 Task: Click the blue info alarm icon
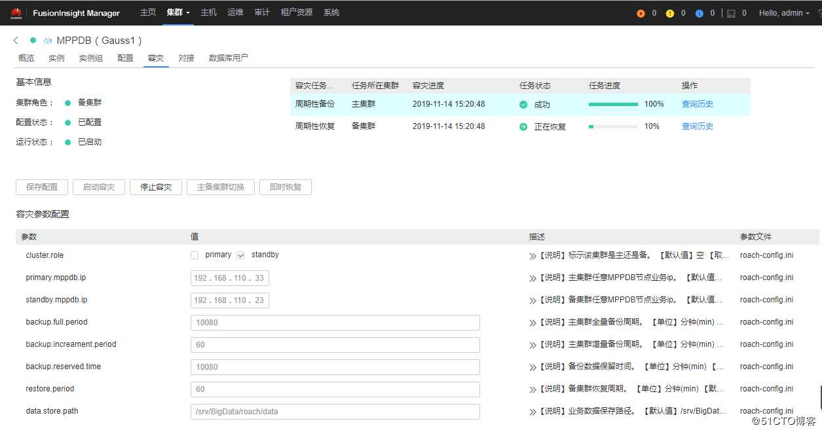[699, 12]
